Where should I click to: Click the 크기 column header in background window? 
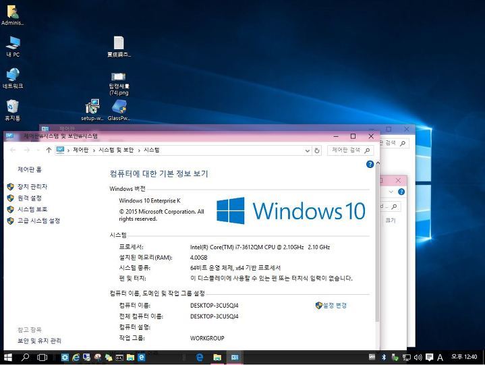coord(390,220)
